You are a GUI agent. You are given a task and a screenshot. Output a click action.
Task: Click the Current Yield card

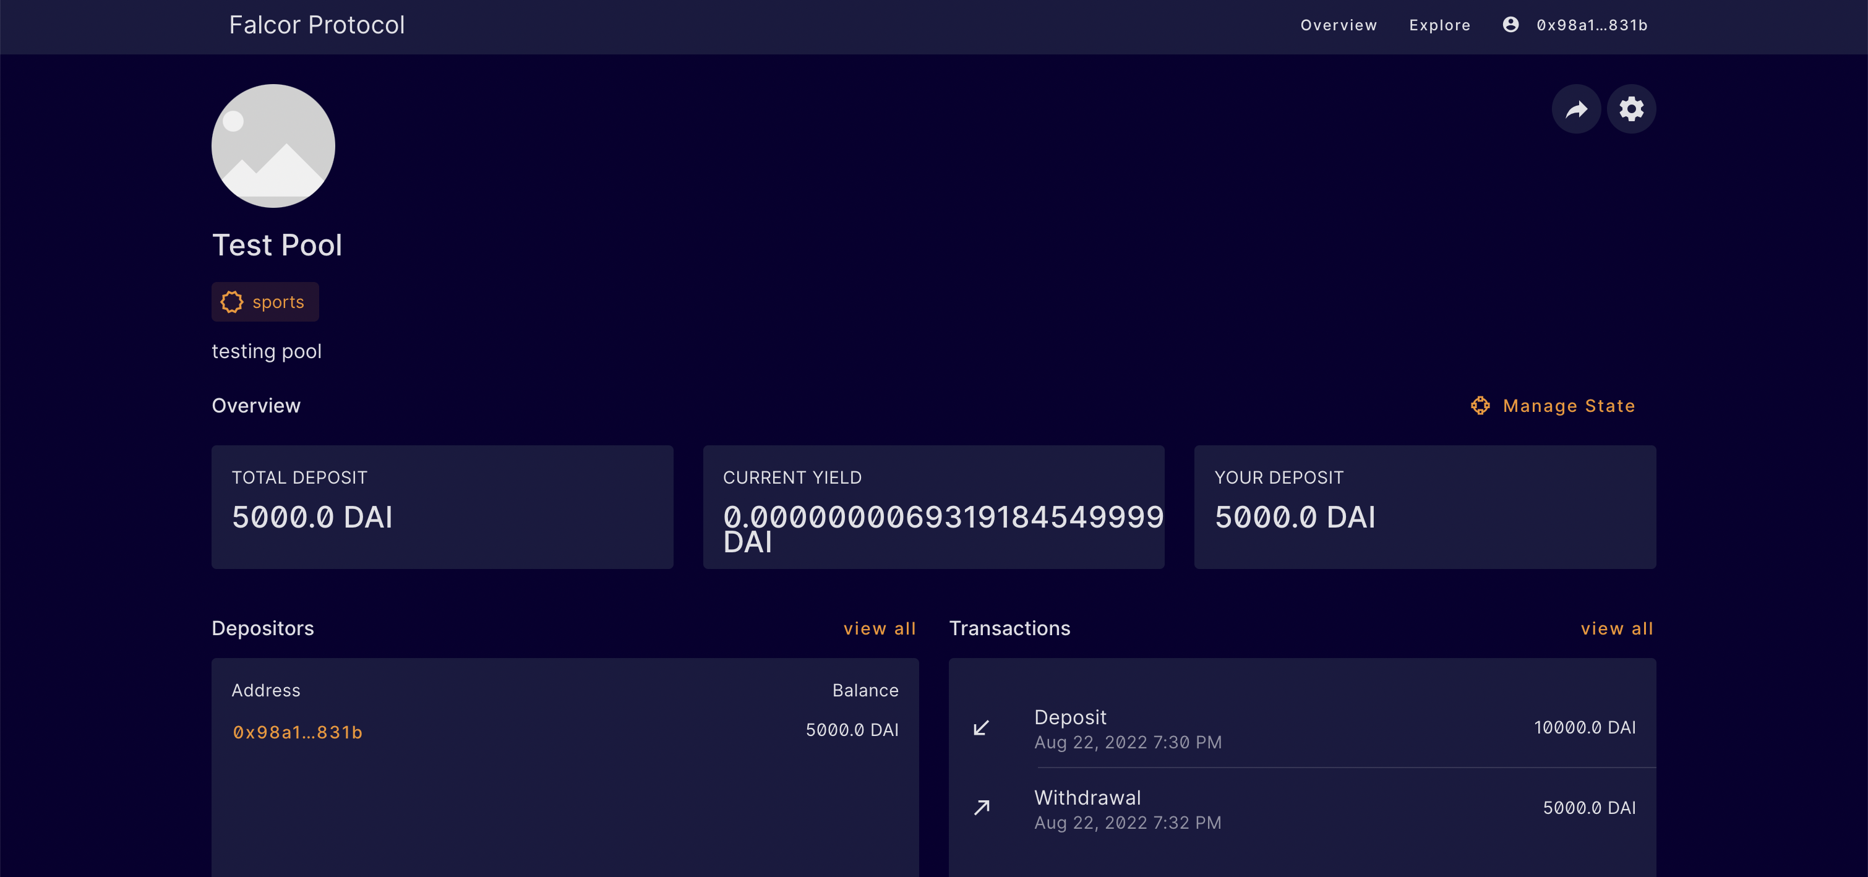pos(933,507)
